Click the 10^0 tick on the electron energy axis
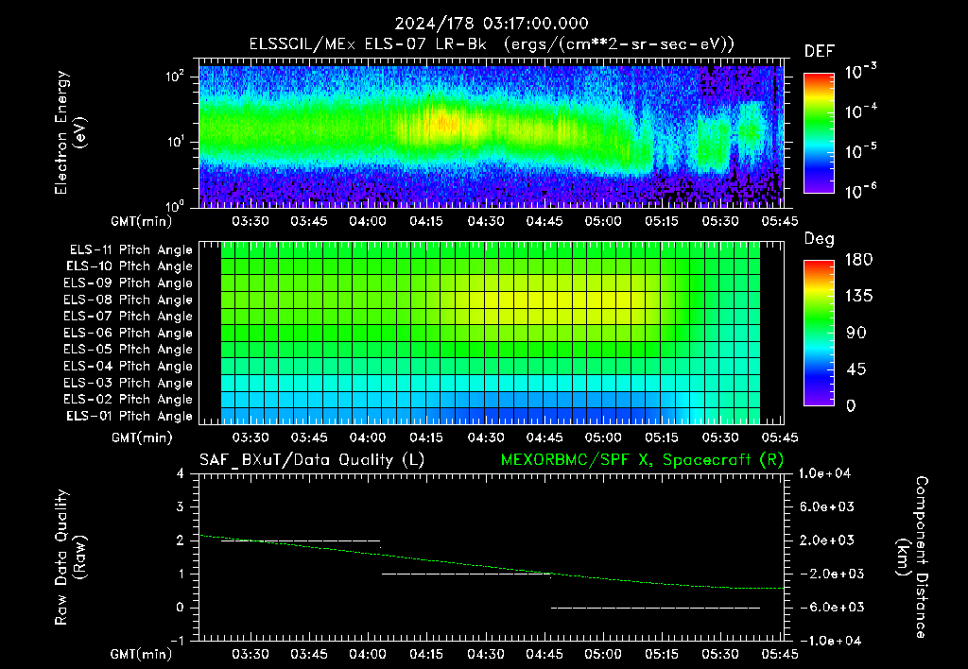The image size is (968, 669). pyautogui.click(x=175, y=205)
